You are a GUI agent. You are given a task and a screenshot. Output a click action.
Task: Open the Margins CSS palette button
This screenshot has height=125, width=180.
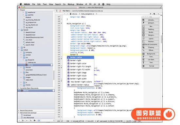(x=151, y=35)
